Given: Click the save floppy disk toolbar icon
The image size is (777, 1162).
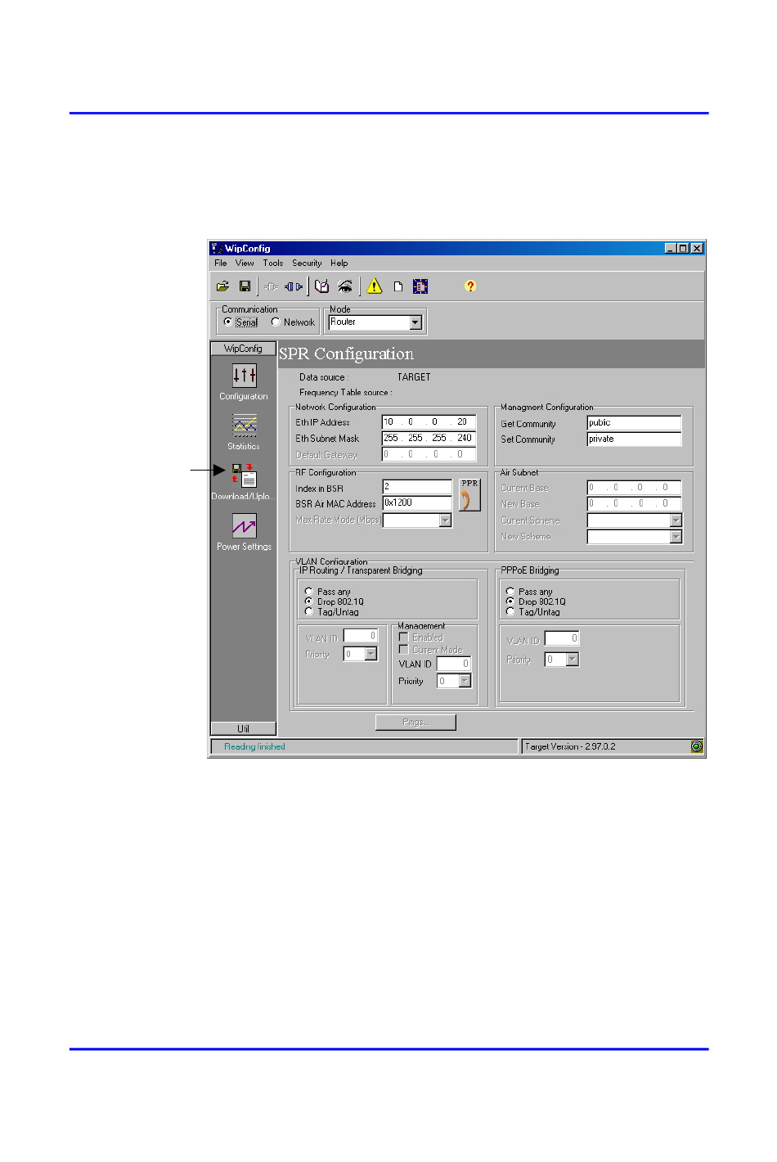Looking at the screenshot, I should coord(245,286).
